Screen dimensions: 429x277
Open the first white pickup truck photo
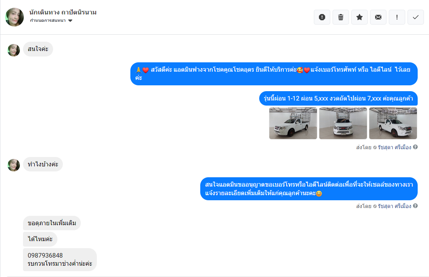click(293, 123)
